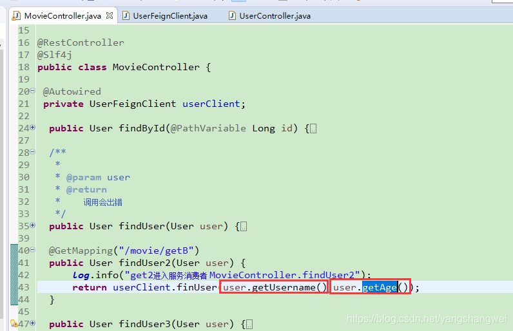Open the UserController.java editor tab

pos(275,15)
